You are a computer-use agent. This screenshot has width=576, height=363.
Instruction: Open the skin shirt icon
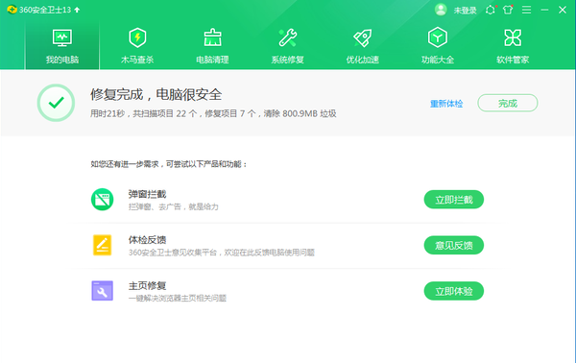click(x=508, y=10)
